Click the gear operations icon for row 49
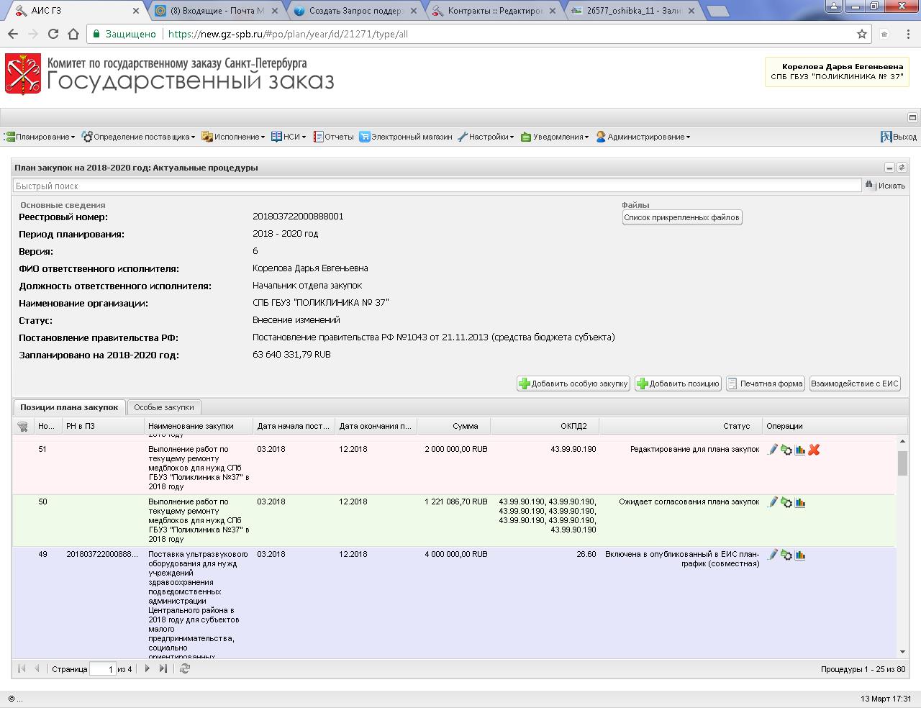Viewport: 921px width, 708px height. 786,555
